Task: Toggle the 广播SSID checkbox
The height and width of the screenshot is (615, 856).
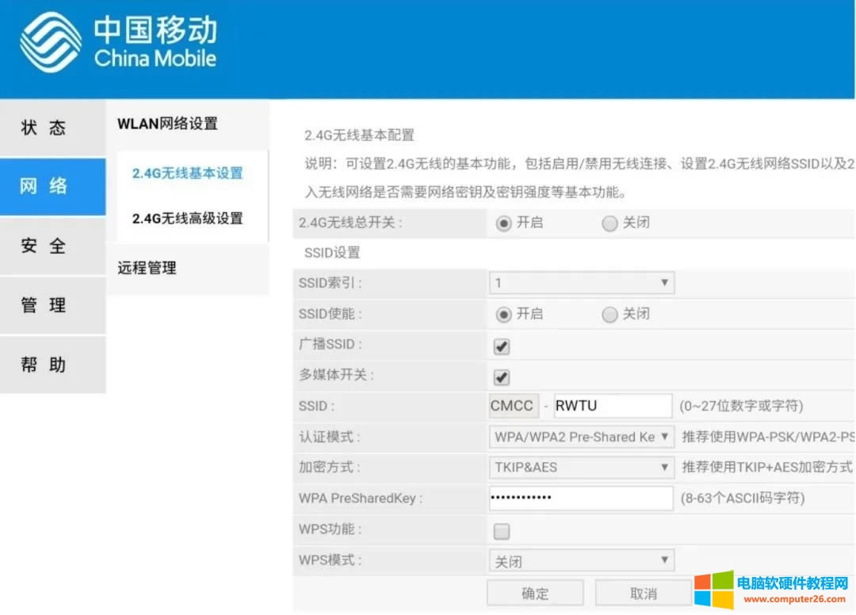Action: (x=501, y=346)
